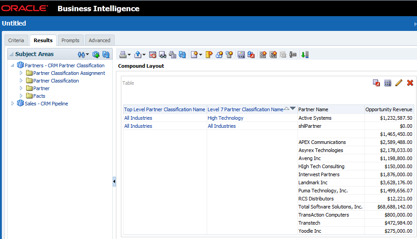Click High Technology classification link

[226, 118]
